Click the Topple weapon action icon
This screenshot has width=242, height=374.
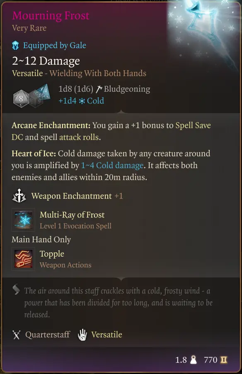tap(23, 259)
